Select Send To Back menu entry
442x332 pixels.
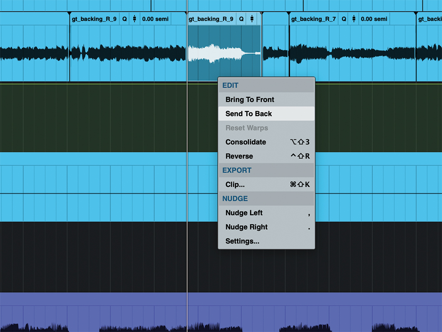266,114
